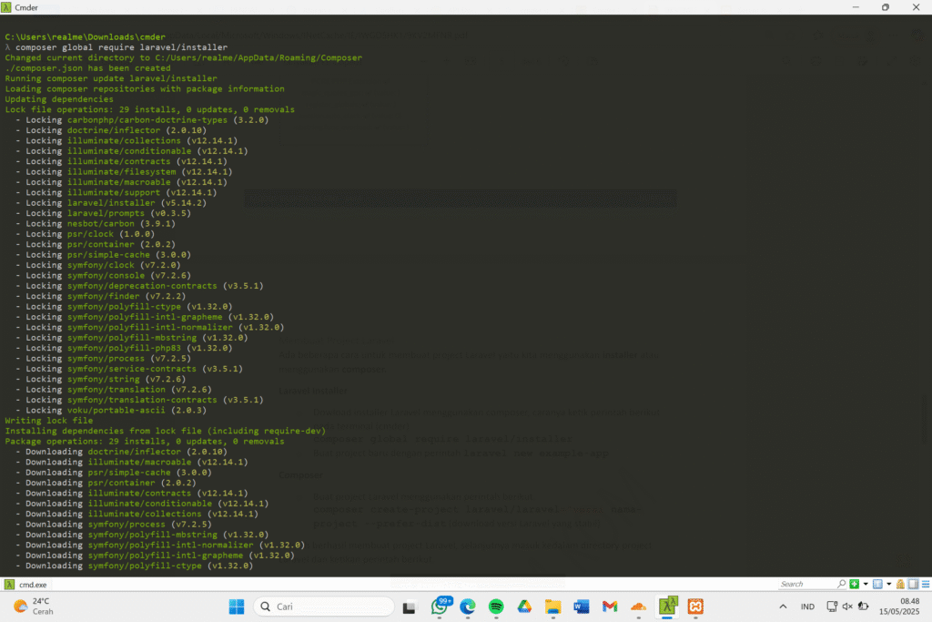Viewport: 932px width, 622px height.
Task: Toggle the console lock icon
Action: tap(899, 585)
